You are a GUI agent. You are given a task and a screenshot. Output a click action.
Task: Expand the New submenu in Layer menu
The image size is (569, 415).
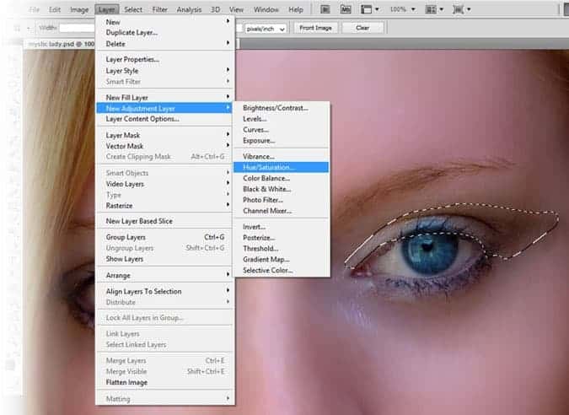click(x=164, y=22)
